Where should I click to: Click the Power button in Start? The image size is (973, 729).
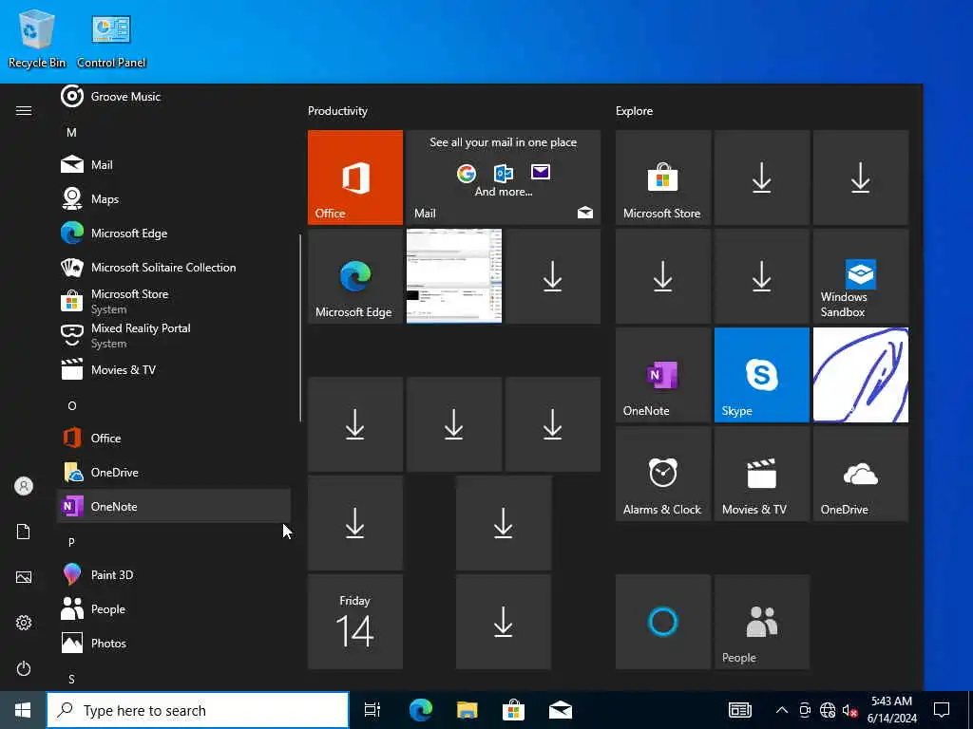(x=24, y=668)
